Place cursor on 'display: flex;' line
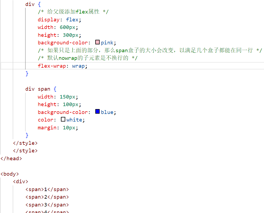This screenshot has width=264, height=213. tap(59, 20)
